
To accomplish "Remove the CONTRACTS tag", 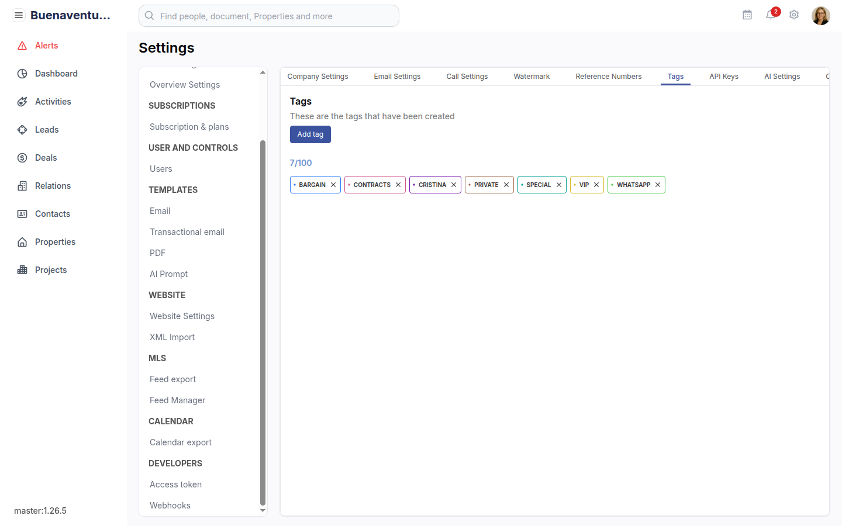I will [x=398, y=185].
